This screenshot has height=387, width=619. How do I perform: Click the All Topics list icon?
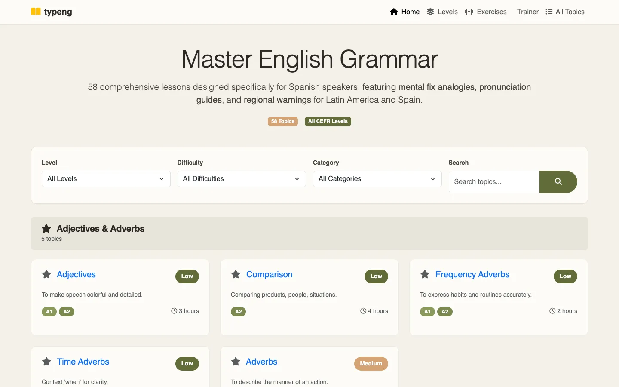(x=549, y=12)
